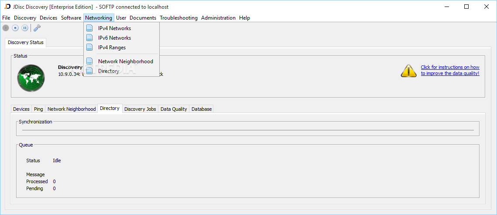Select the Discovery Status tab
The width and height of the screenshot is (497, 215).
(x=26, y=42)
